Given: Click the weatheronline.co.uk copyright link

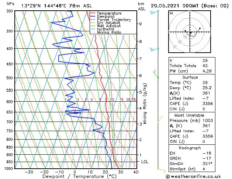Looking at the screenshot, I should coord(193,176).
